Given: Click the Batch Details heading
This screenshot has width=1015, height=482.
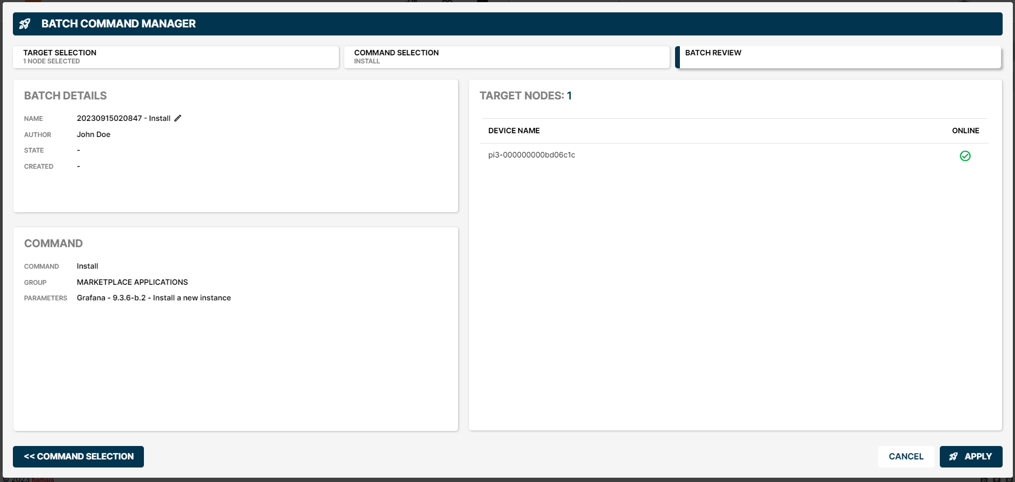Looking at the screenshot, I should (x=66, y=96).
